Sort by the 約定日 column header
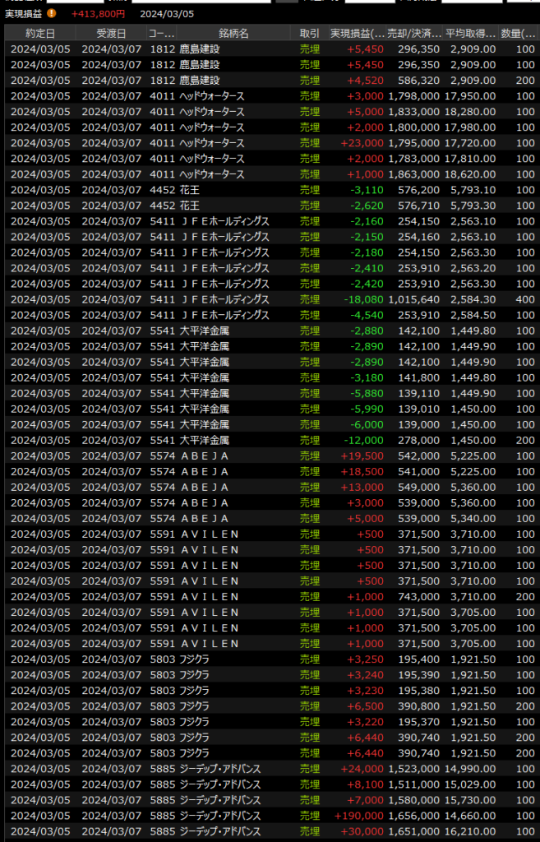 (40, 33)
